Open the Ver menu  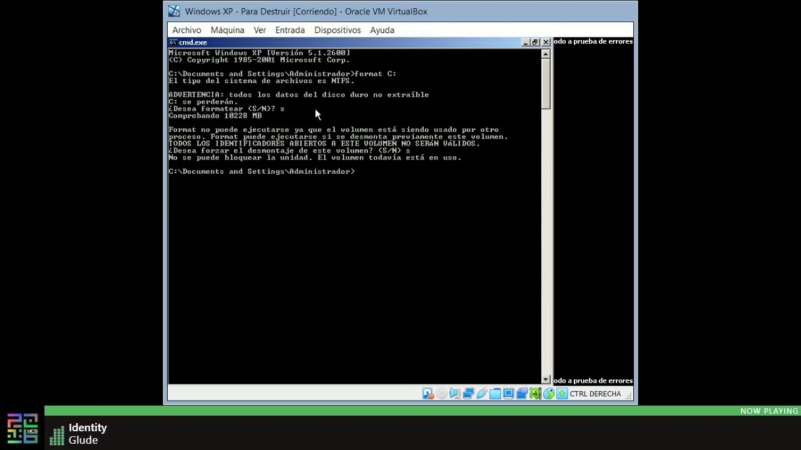[260, 30]
